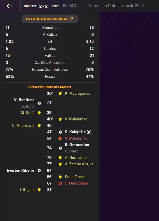Select player Salih Özcan

coord(75,177)
